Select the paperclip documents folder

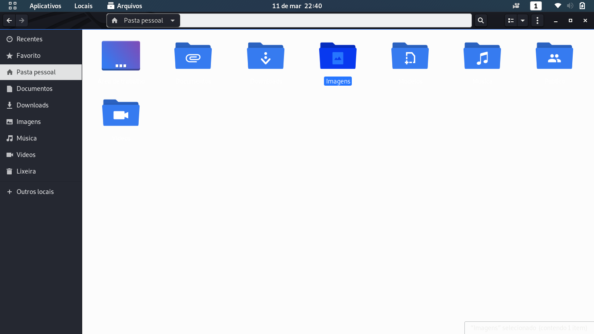193,56
